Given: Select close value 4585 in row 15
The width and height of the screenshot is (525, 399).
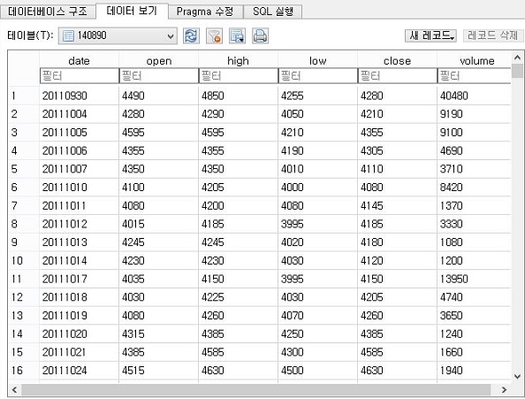Looking at the screenshot, I should coord(397,352).
